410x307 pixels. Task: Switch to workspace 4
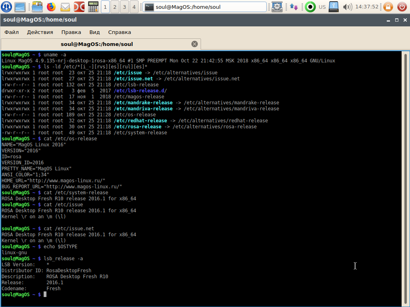tap(134, 7)
